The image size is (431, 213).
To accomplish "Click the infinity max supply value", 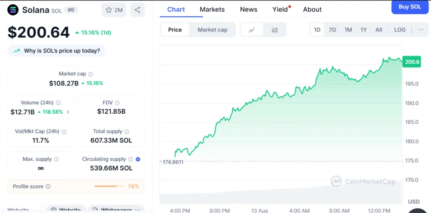I will 41,168.
